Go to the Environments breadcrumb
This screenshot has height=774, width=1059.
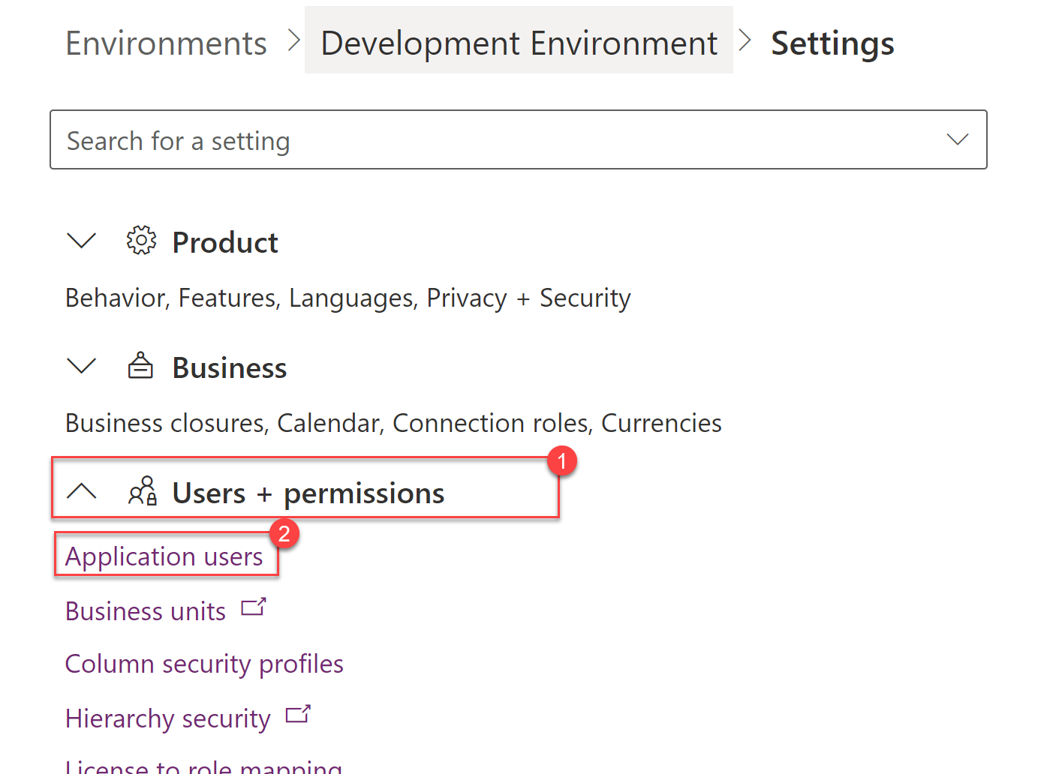[x=166, y=43]
